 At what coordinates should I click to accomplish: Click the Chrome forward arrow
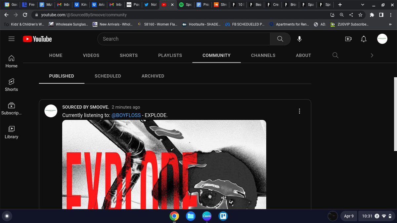coord(16,15)
